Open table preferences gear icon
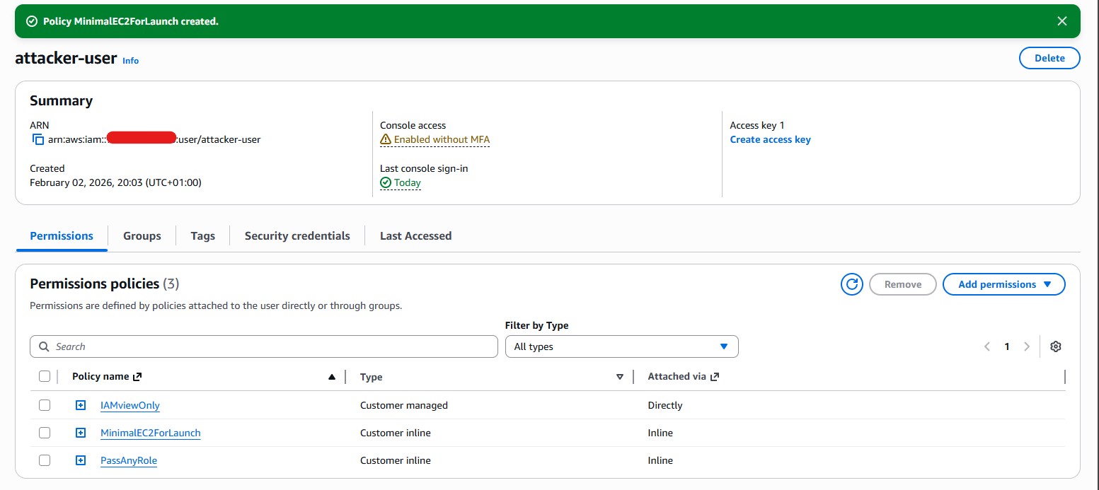This screenshot has width=1099, height=490. [1055, 346]
